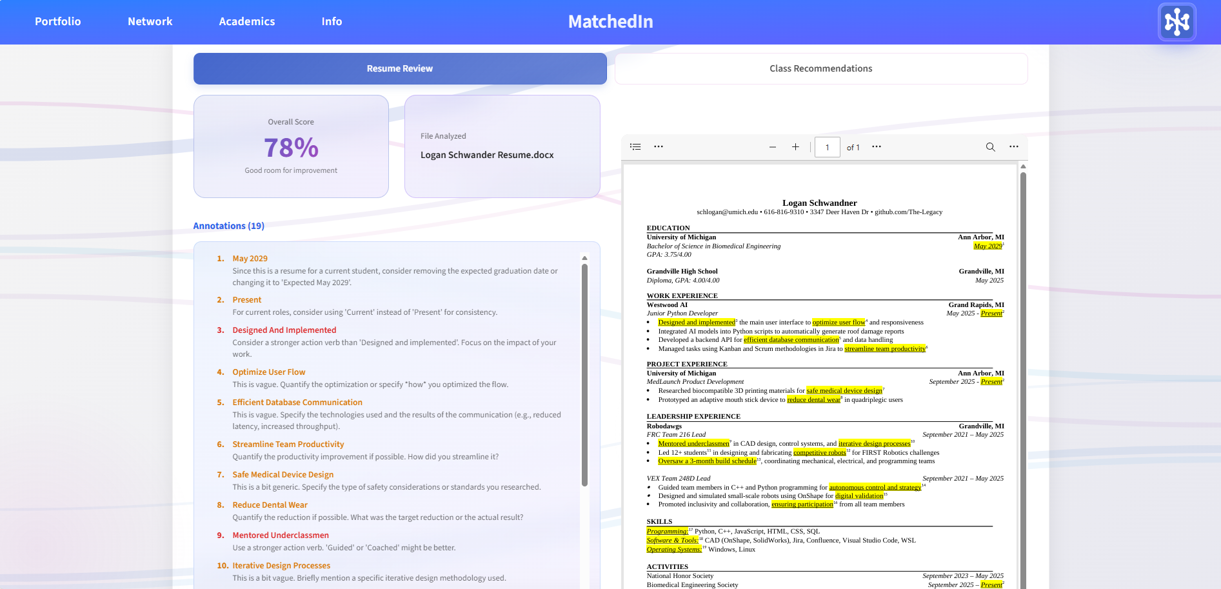
Task: Switch to the Resume Review tab
Action: point(400,68)
